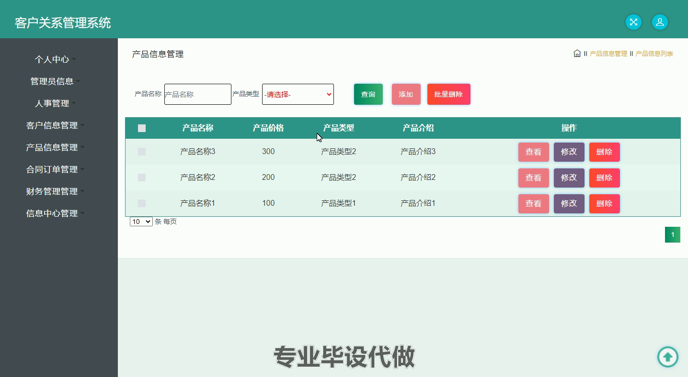This screenshot has width=688, height=377.
Task: Click the 产品名称3 cell
Action: (x=198, y=152)
